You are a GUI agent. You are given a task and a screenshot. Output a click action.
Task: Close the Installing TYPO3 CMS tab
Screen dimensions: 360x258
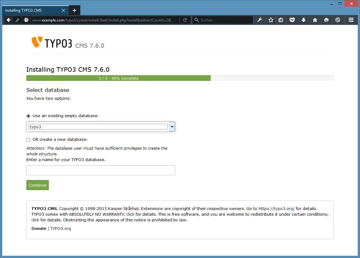tap(63, 10)
